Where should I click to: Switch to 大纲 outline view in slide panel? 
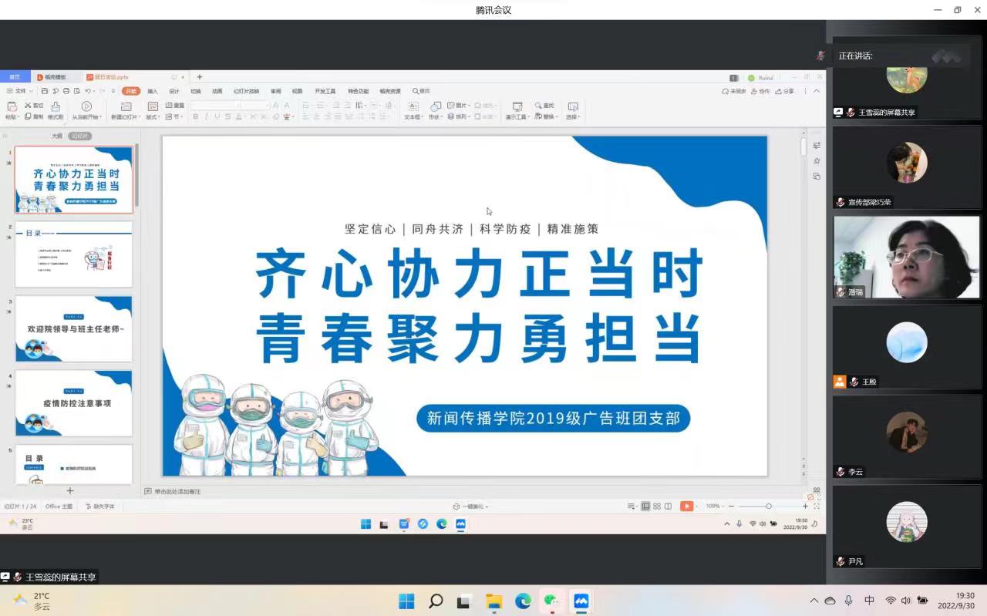[x=57, y=136]
